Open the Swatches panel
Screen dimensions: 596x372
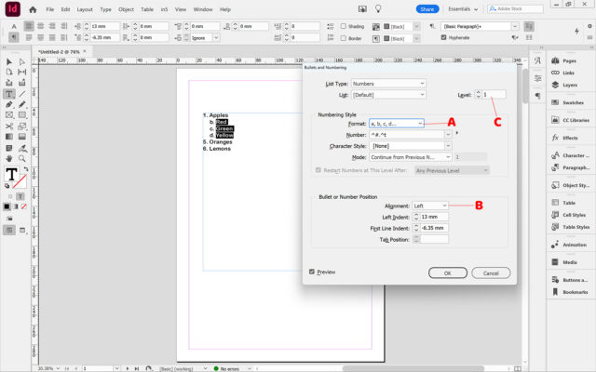(x=572, y=101)
